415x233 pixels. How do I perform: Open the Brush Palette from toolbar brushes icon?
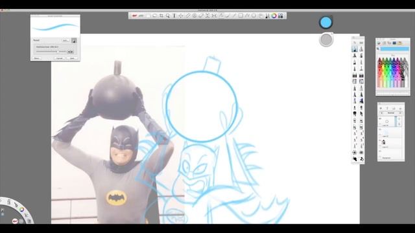click(x=267, y=16)
